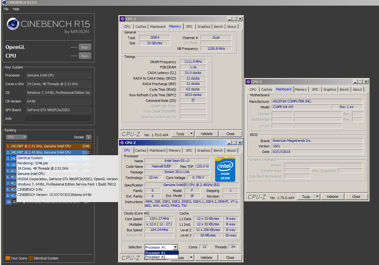Run the CPU benchmark
The height and width of the screenshot is (265, 379).
tap(85, 56)
